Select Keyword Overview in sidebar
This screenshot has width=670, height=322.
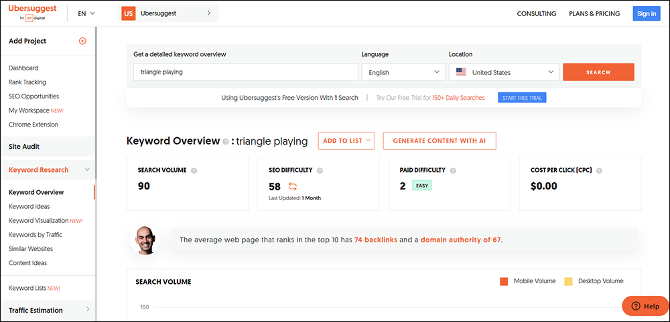click(x=36, y=192)
